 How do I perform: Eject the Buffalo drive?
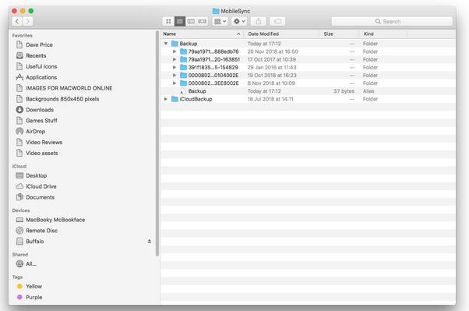[x=150, y=241]
